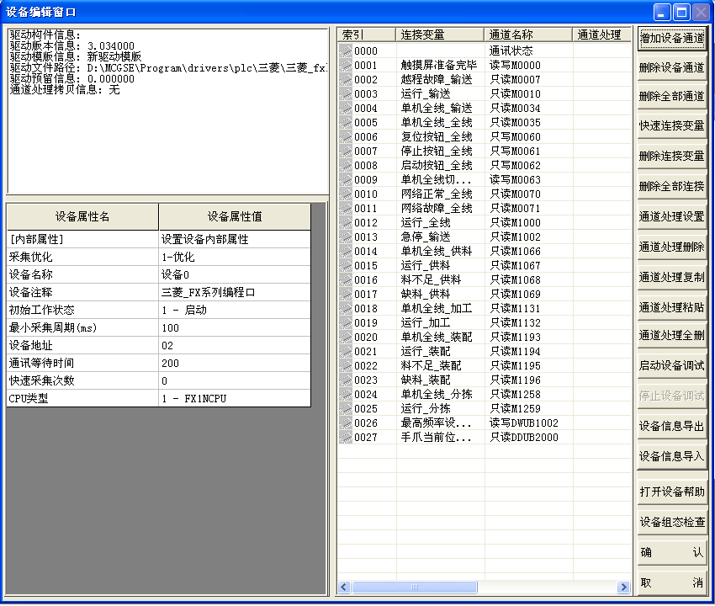Click the icon next to 手爪当前位 channel
Image resolution: width=715 pixels, height=606 pixels.
click(346, 437)
